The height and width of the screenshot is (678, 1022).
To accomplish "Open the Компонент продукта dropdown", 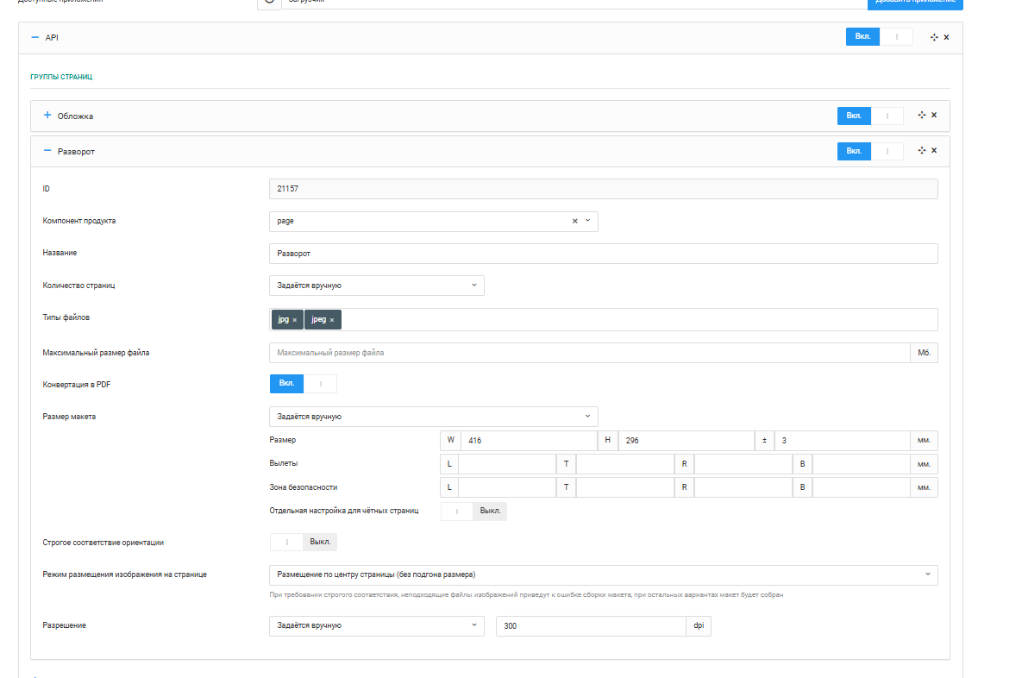I will [588, 221].
